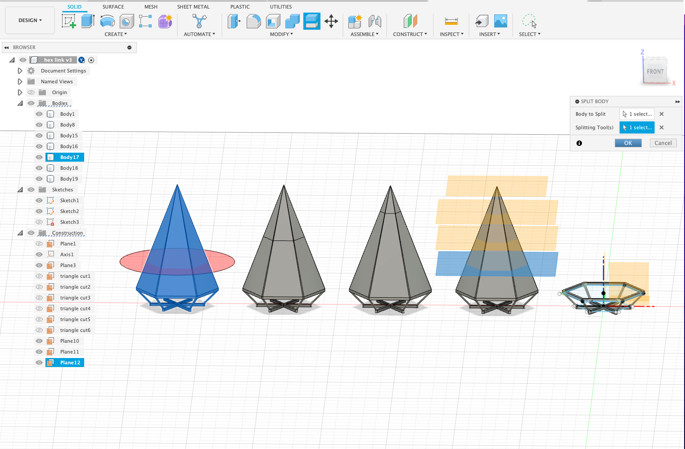Select the Press Pull tool
This screenshot has width=685, height=449.
(234, 21)
